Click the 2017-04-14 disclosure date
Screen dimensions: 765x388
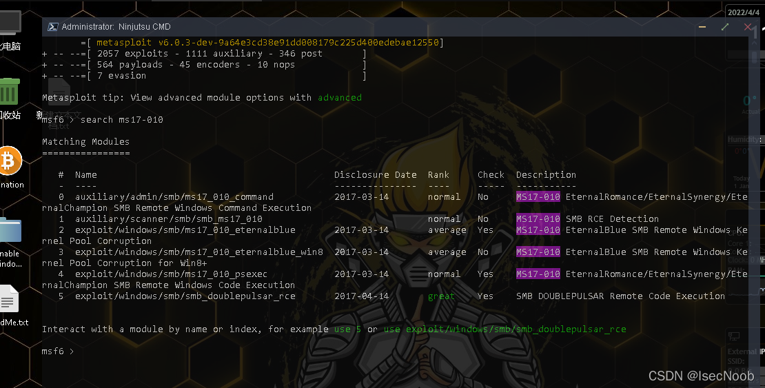[362, 296]
